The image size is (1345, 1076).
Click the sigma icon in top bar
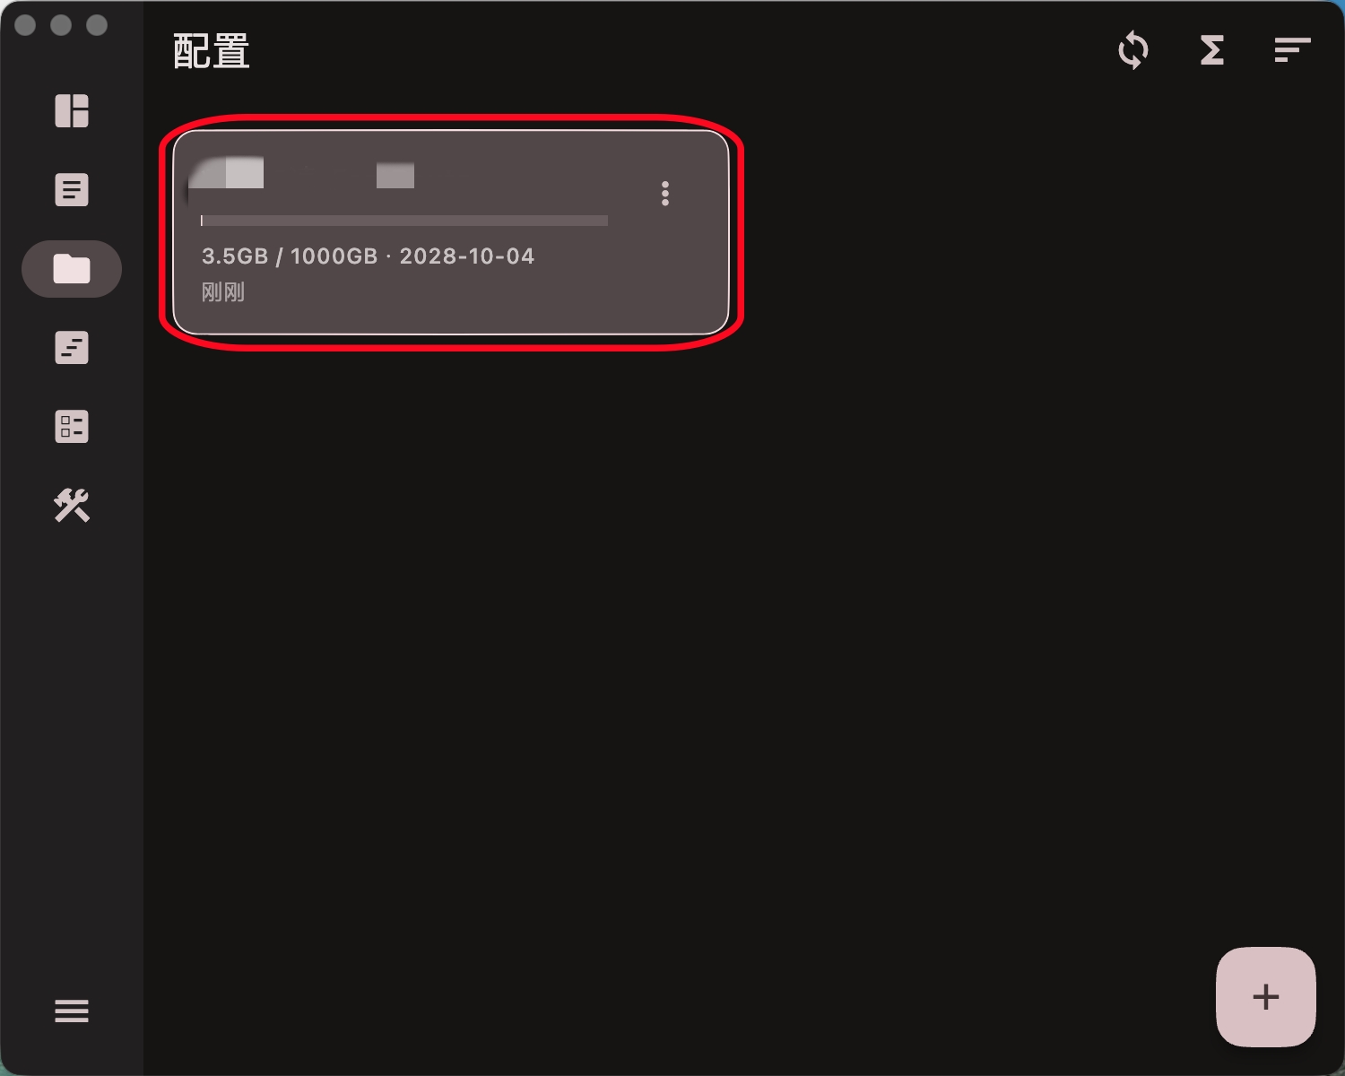(x=1212, y=50)
